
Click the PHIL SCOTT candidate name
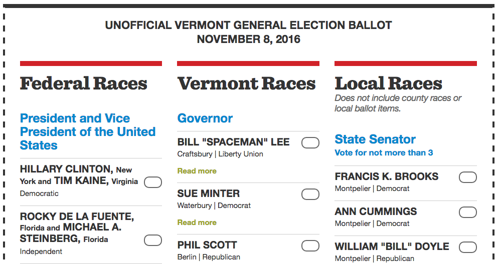(207, 245)
